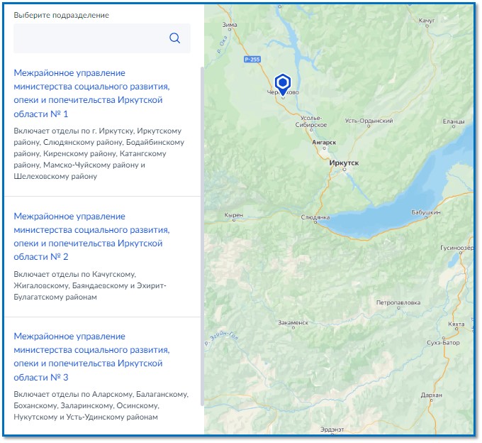Open Межрайонное управление № 2 link
Viewport: 482px width, 443px height.
point(87,236)
